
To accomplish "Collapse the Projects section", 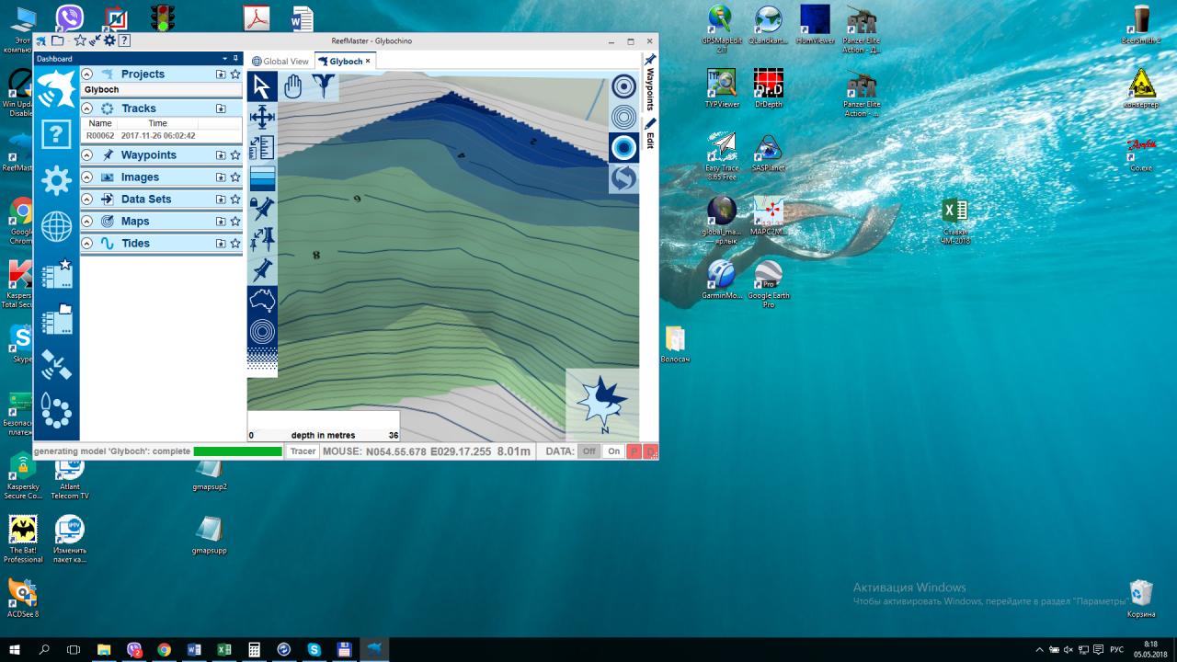I will pos(87,74).
